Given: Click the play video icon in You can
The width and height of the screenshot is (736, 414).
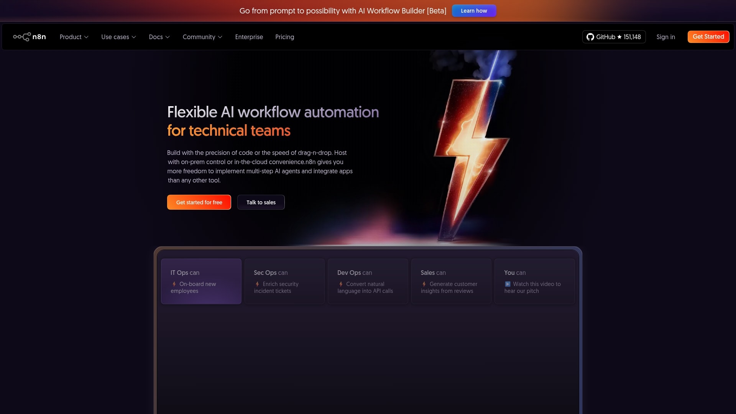Looking at the screenshot, I should pos(508,284).
